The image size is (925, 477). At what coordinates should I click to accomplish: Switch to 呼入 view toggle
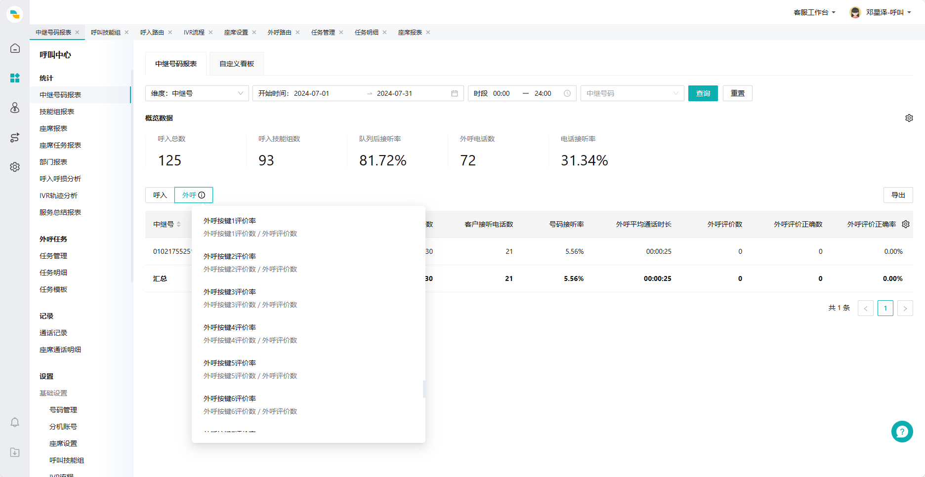click(x=160, y=195)
